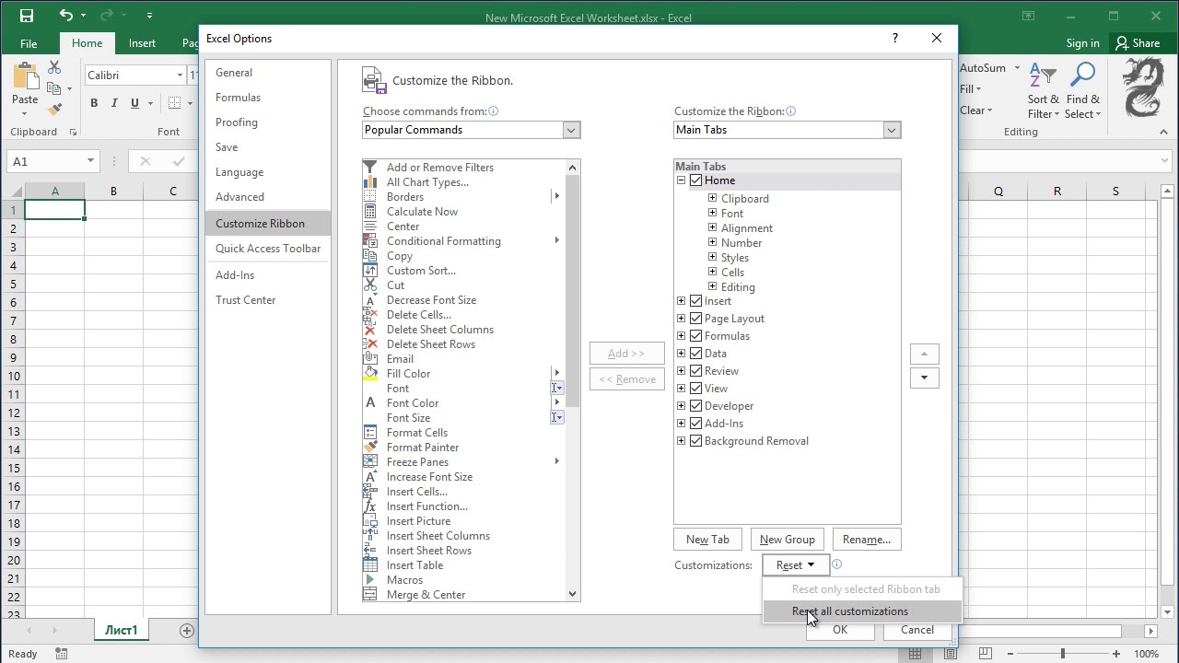Click the Share person icon
This screenshot has height=663, width=1179.
click(x=1122, y=43)
